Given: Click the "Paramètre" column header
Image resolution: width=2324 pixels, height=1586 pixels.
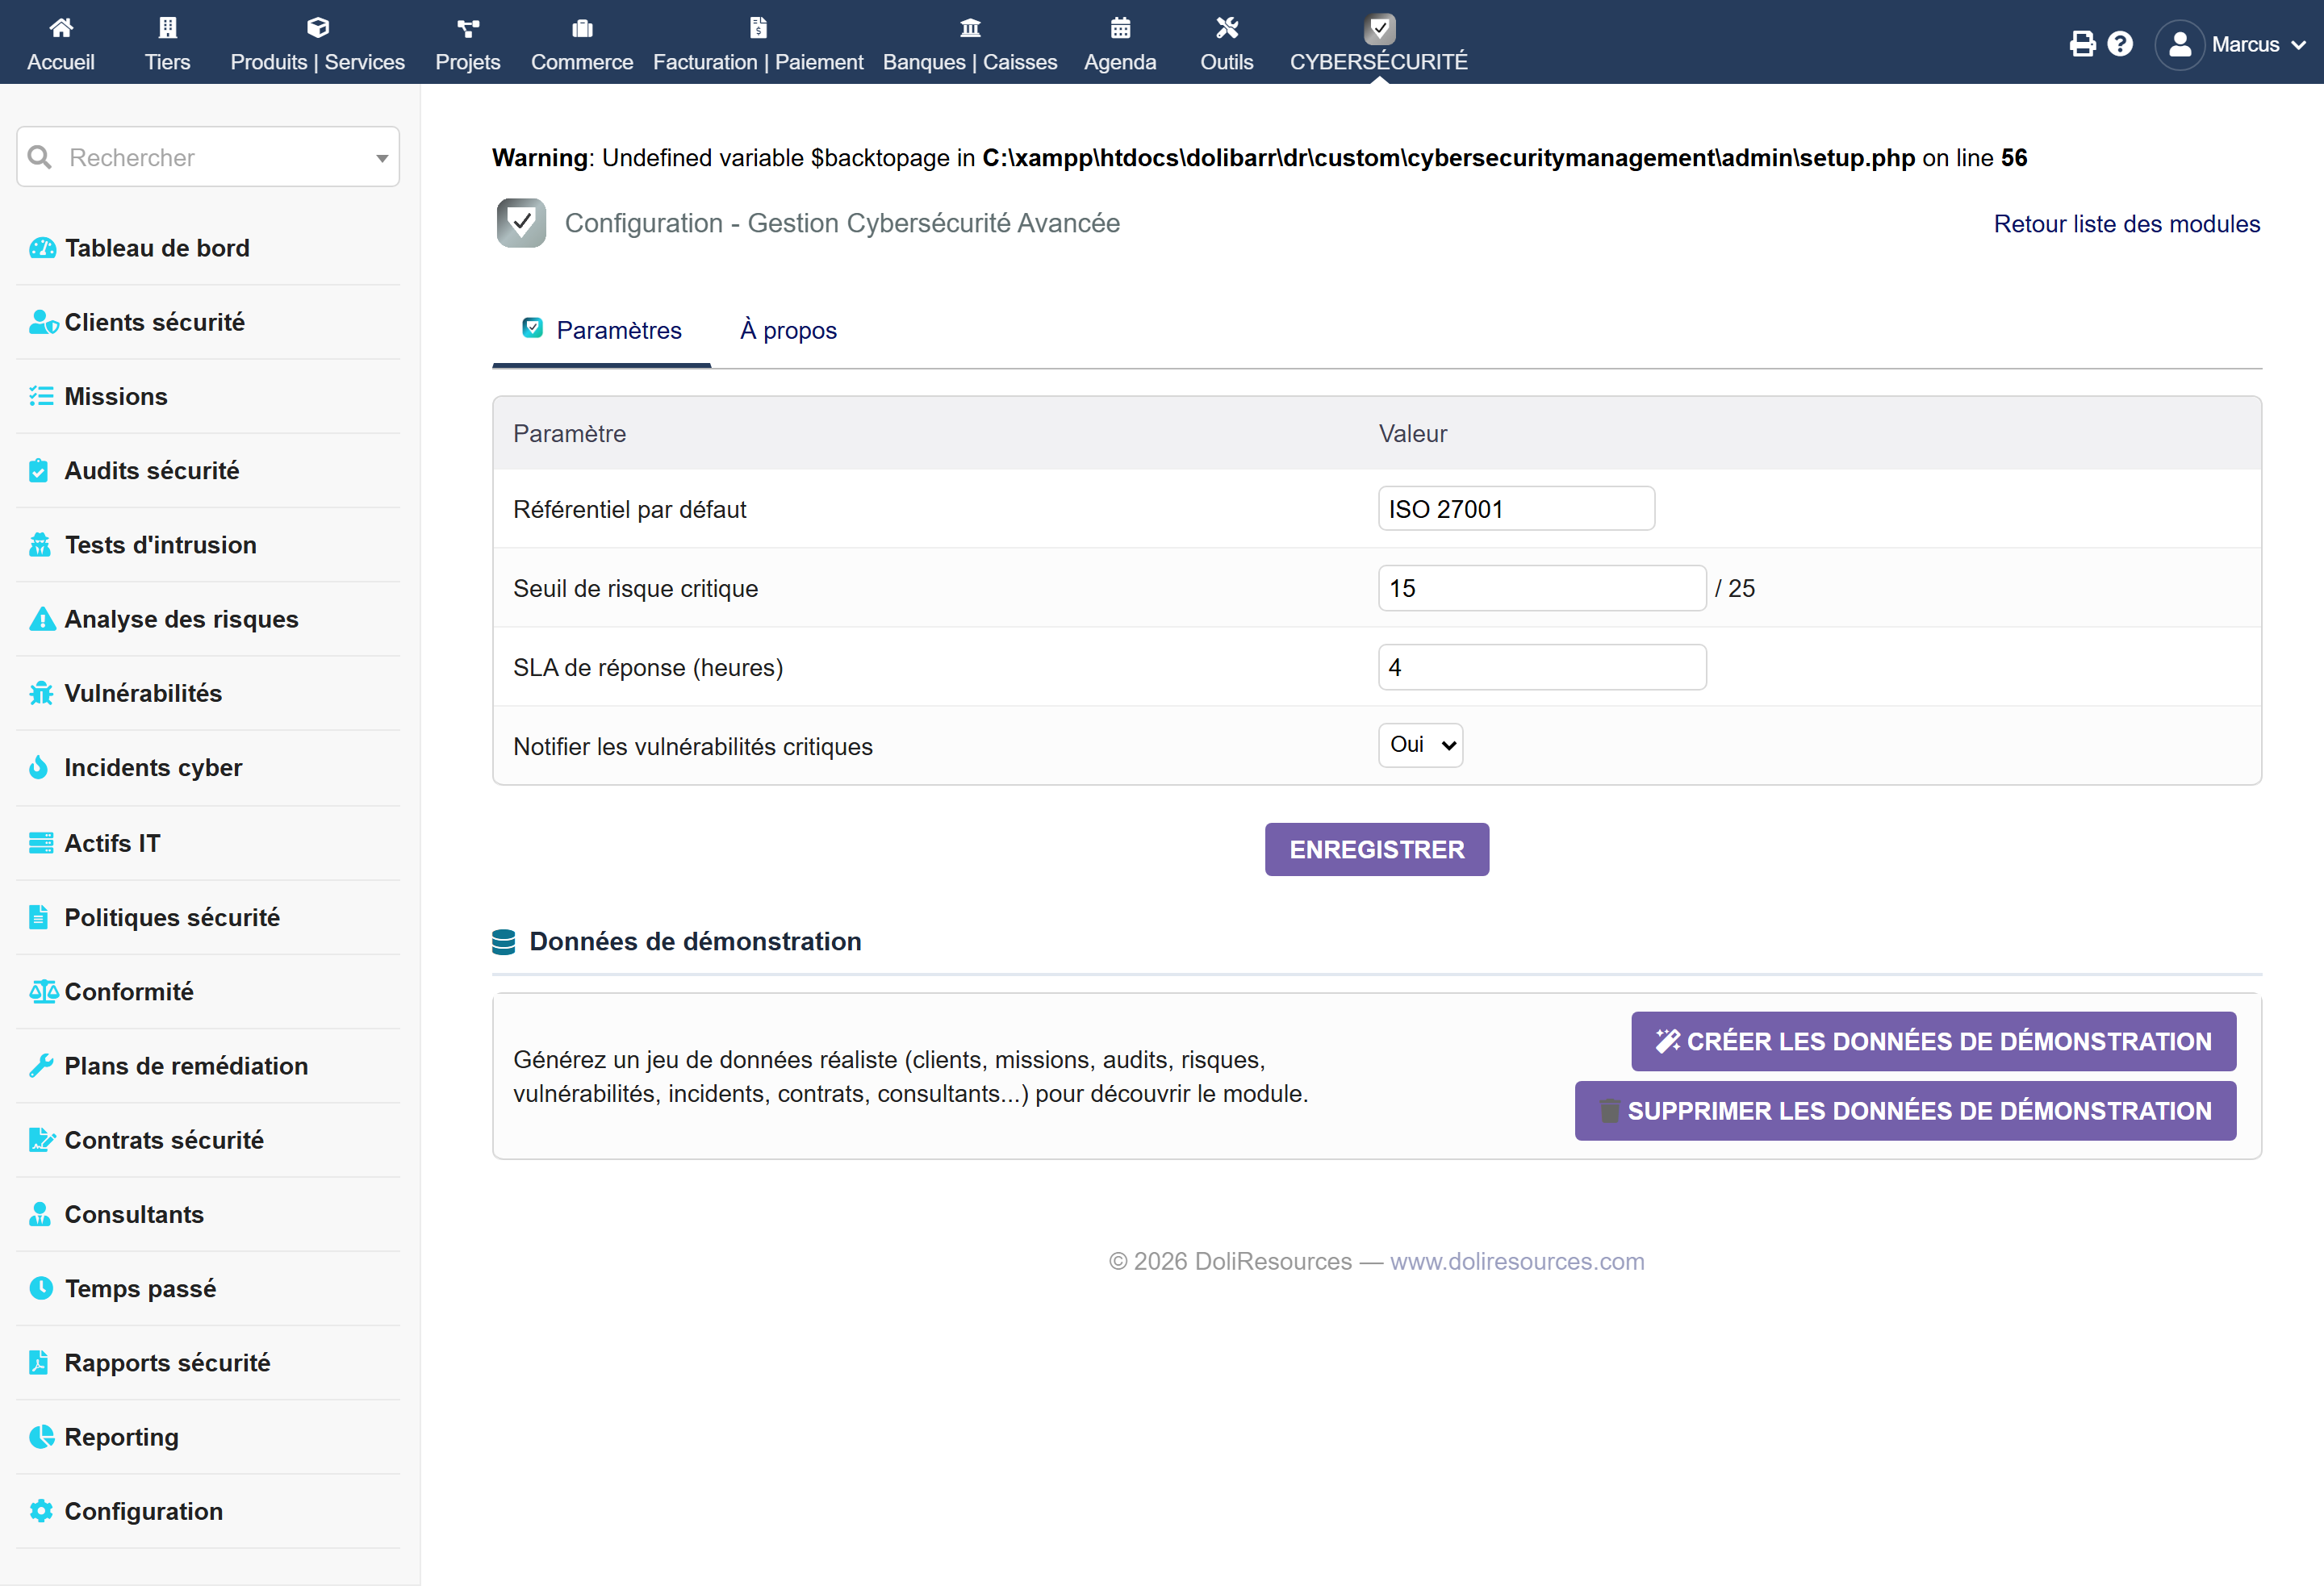Looking at the screenshot, I should [x=570, y=434].
